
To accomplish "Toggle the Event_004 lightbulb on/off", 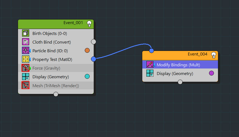I will [x=214, y=55].
